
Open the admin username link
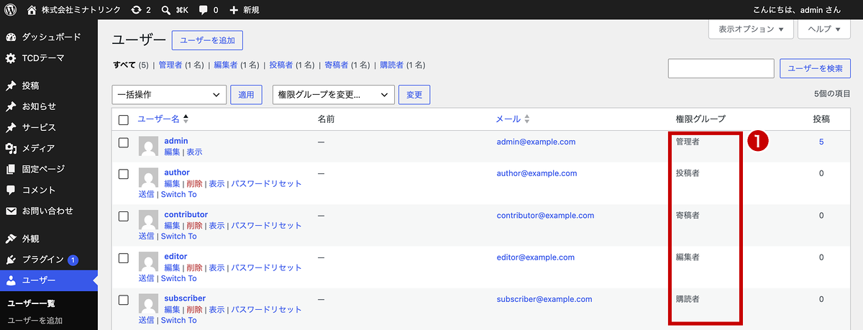point(176,141)
